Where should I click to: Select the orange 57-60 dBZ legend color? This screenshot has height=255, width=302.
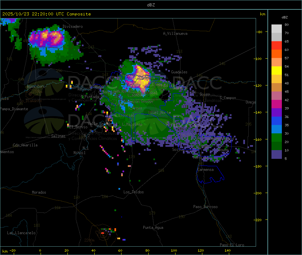coord(276,54)
